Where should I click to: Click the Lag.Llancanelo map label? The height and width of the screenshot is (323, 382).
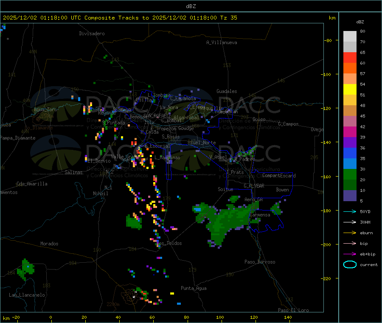(x=27, y=295)
